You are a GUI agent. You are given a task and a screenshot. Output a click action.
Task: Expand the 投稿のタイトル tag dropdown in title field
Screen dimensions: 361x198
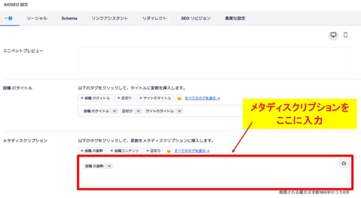pos(115,111)
